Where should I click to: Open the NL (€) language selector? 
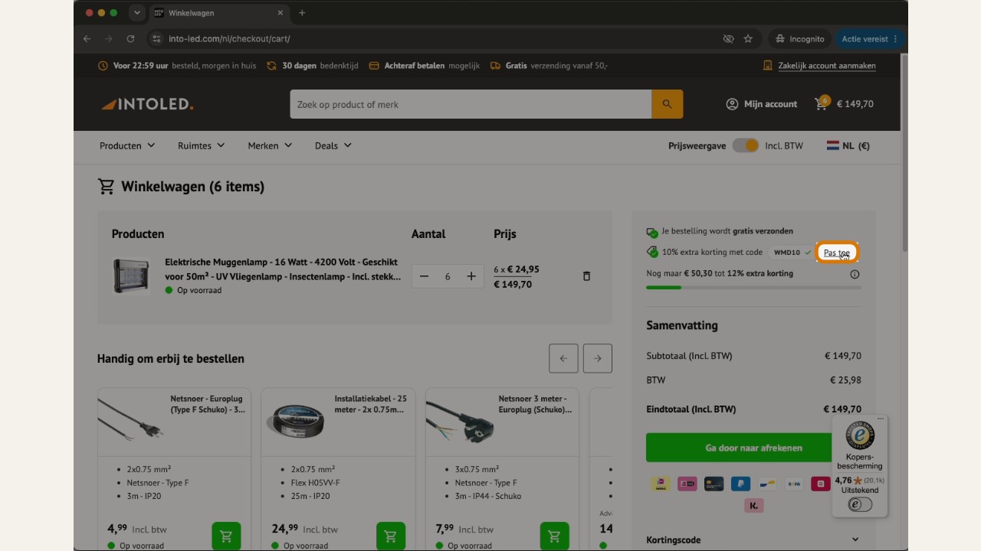pos(848,145)
